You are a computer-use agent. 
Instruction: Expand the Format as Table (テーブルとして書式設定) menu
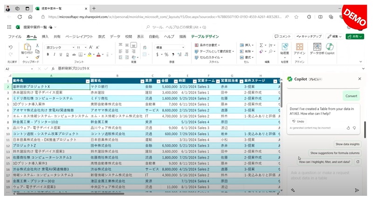click(214, 51)
